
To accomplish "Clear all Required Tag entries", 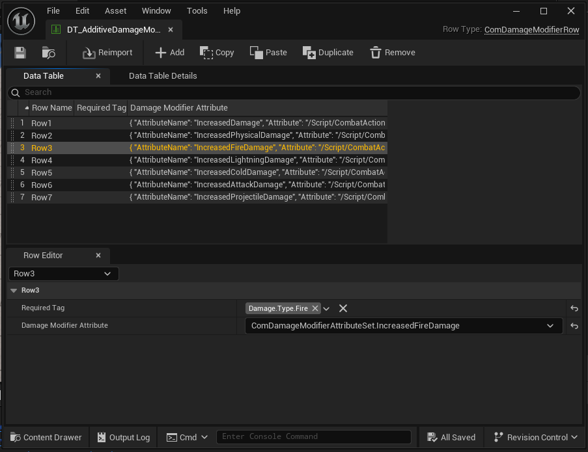I will (x=343, y=308).
